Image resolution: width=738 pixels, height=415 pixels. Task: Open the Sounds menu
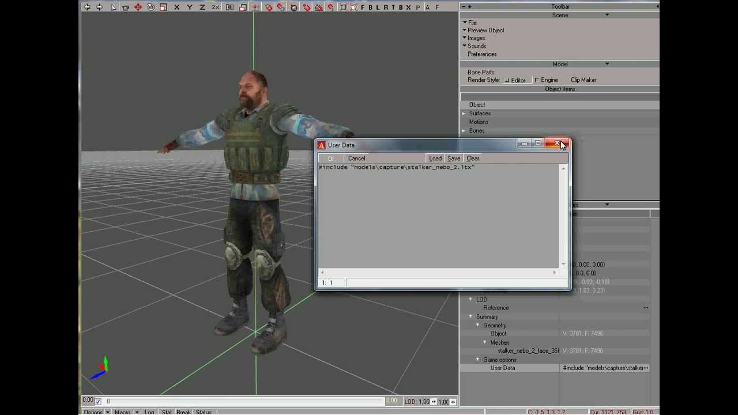click(x=477, y=46)
